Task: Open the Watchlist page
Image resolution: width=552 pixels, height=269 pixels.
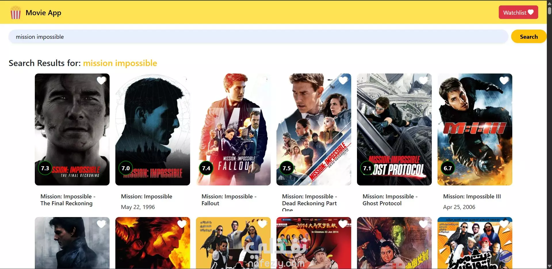Action: click(x=518, y=12)
